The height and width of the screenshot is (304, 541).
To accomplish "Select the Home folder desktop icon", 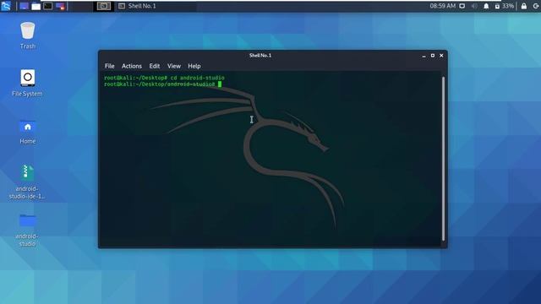I will coord(28,132).
